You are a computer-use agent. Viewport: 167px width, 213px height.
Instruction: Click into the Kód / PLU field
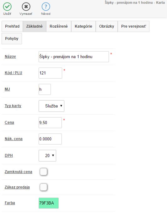pyautogui.click(x=50, y=73)
